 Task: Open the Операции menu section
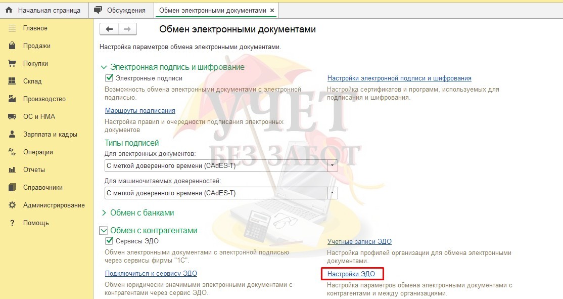pos(38,152)
